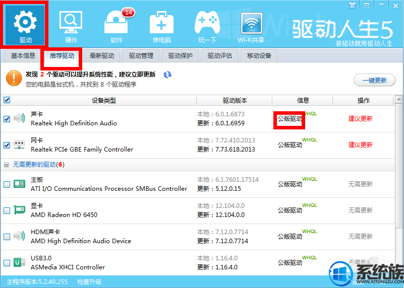
Task: Click the update version 6.0.1.6959 text
Action: click(230, 123)
